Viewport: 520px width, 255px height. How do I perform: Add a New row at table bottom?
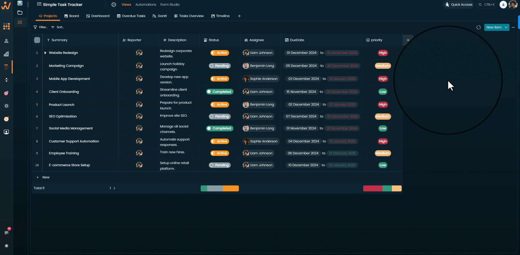[x=43, y=177]
